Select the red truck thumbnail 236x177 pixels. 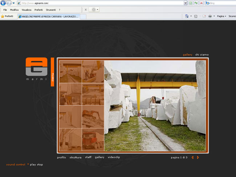click(x=93, y=140)
